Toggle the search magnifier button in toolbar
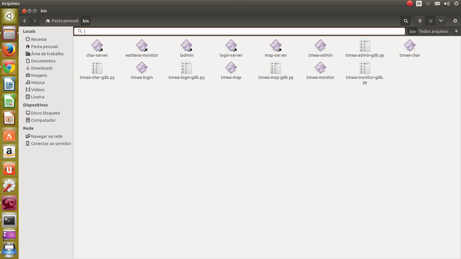The width and height of the screenshot is (461, 259). pyautogui.click(x=406, y=21)
